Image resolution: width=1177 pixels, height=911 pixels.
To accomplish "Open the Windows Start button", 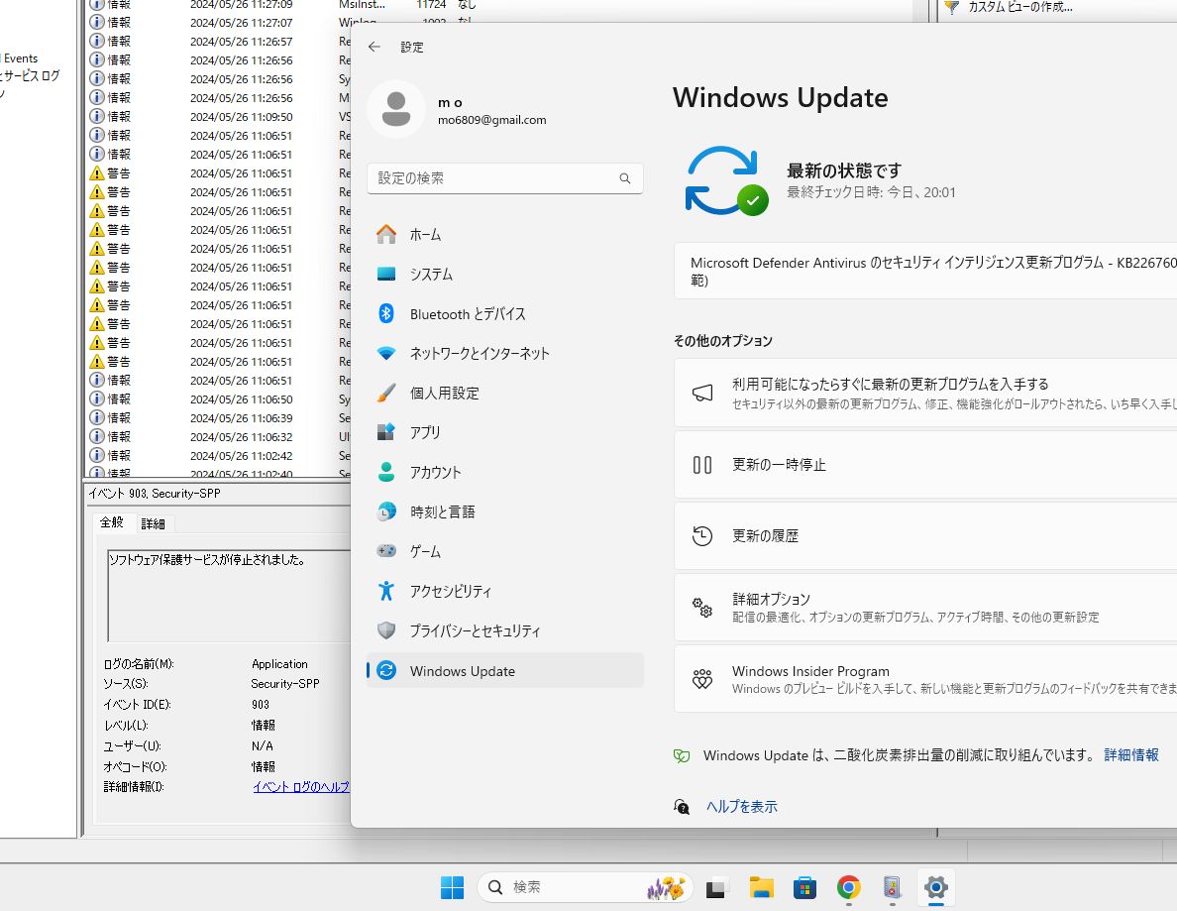I will [452, 887].
